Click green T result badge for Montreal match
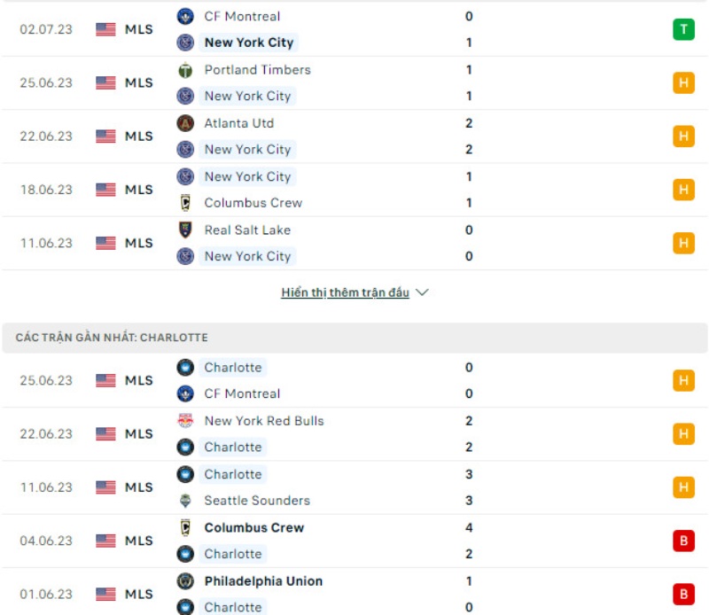This screenshot has width=709, height=615. coord(683,29)
